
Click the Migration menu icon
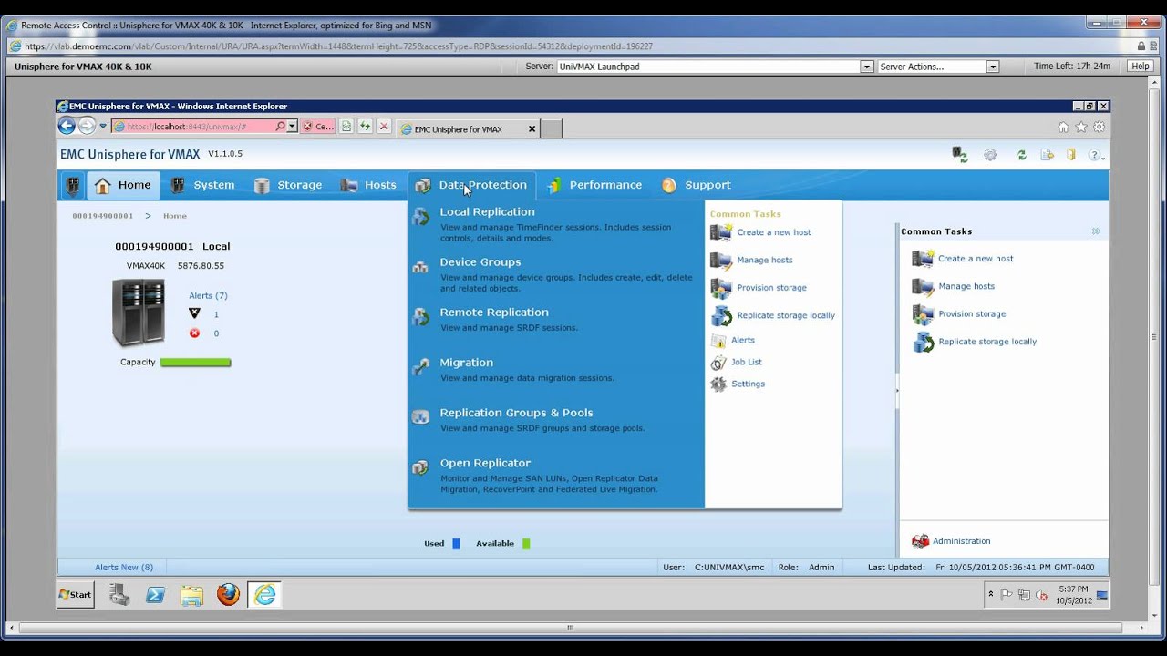[x=420, y=367]
